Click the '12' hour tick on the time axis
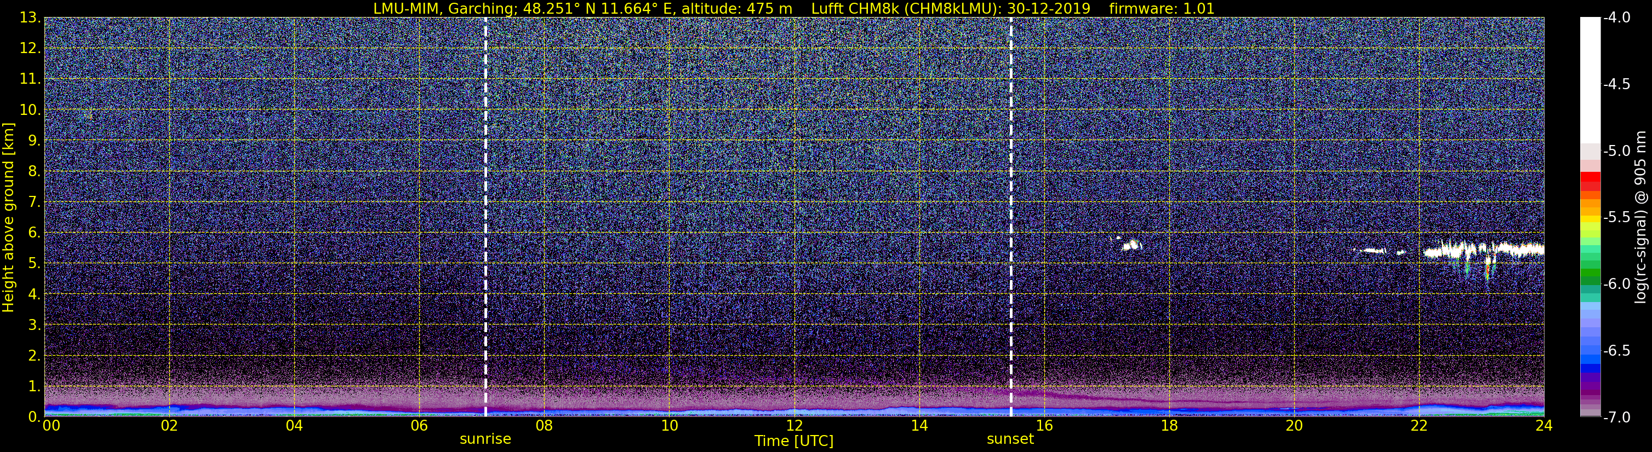The height and width of the screenshot is (452, 1652). tap(794, 426)
